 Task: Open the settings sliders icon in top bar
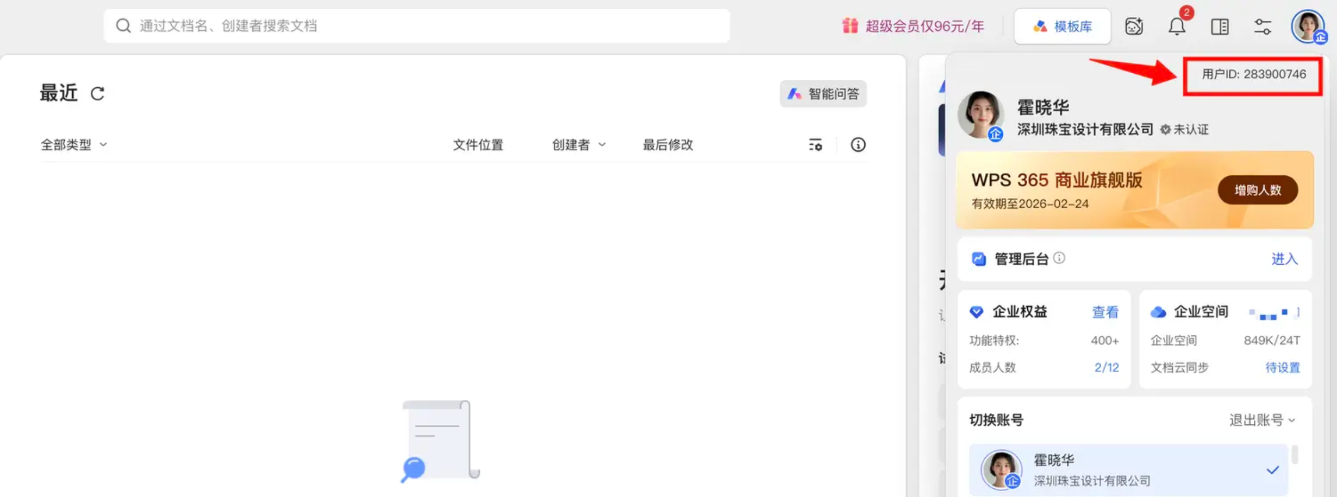1263,26
